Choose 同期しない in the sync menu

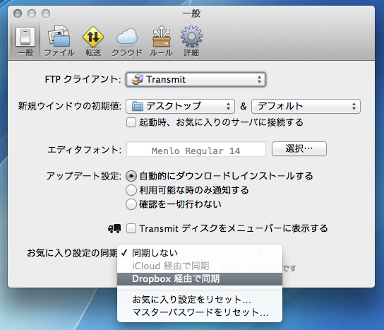coord(200,253)
